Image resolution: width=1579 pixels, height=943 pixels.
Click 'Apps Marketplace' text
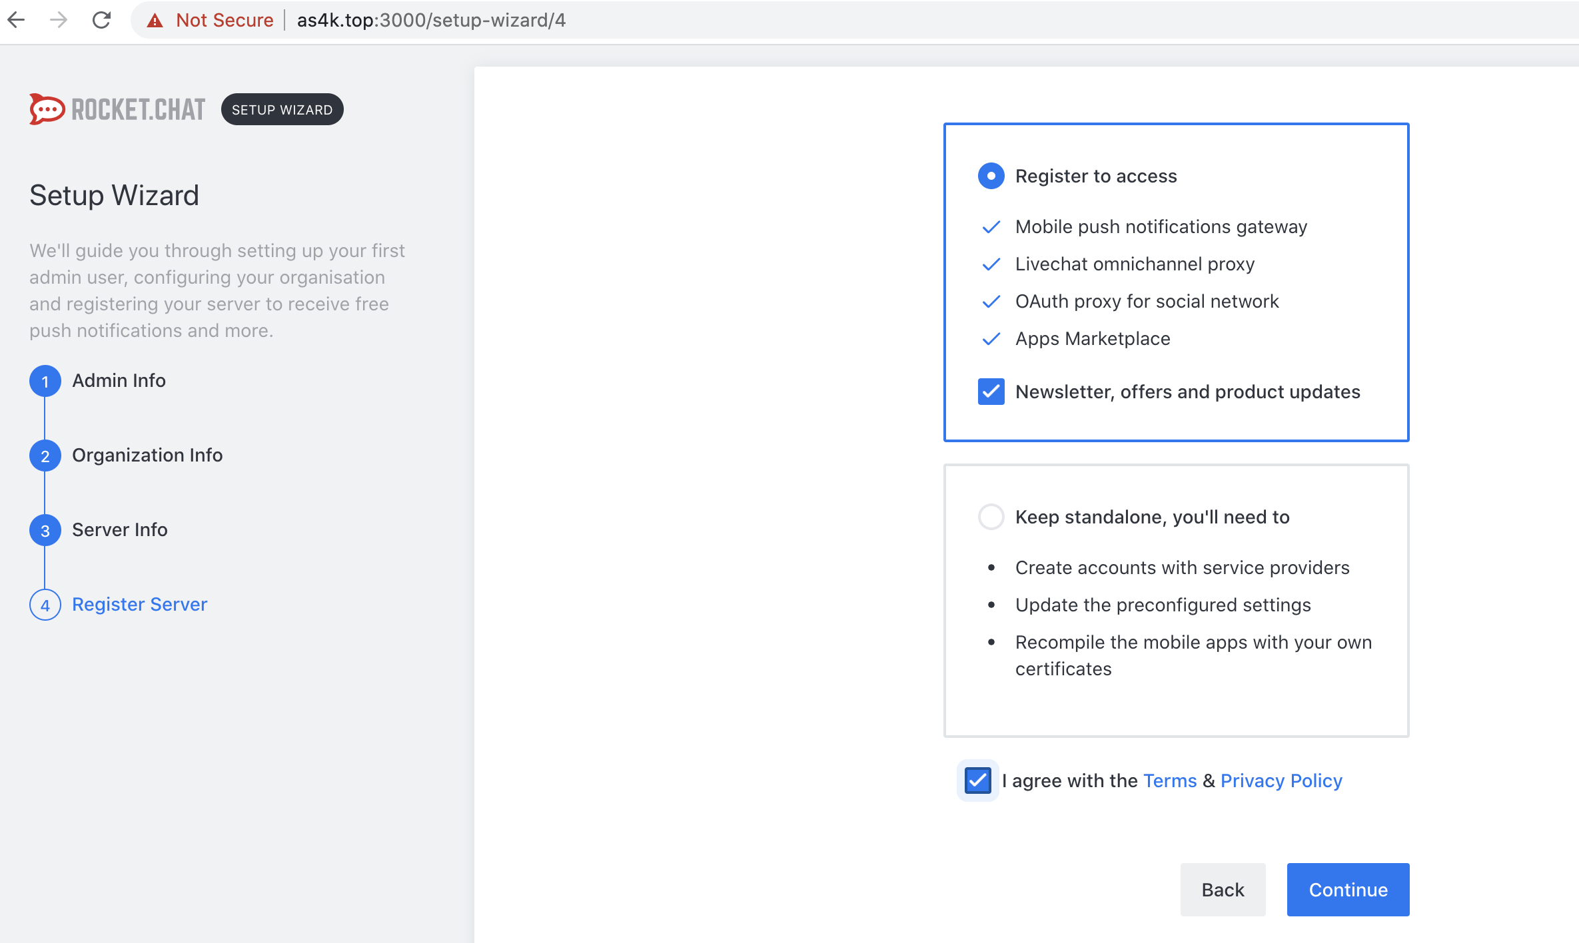click(1093, 338)
